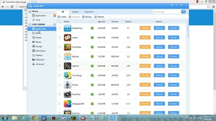The image size is (216, 121).
Task: Open the File Explorer taskbar icon
Action: 15,118
